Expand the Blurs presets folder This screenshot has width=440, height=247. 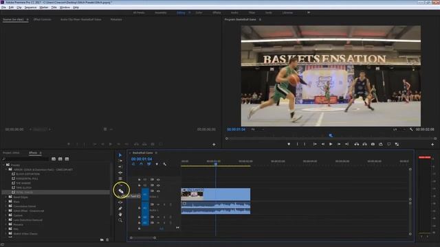coord(6,201)
